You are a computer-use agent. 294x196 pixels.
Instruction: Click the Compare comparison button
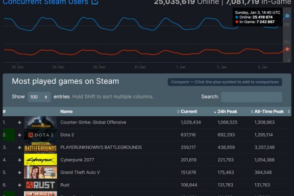(x=225, y=82)
